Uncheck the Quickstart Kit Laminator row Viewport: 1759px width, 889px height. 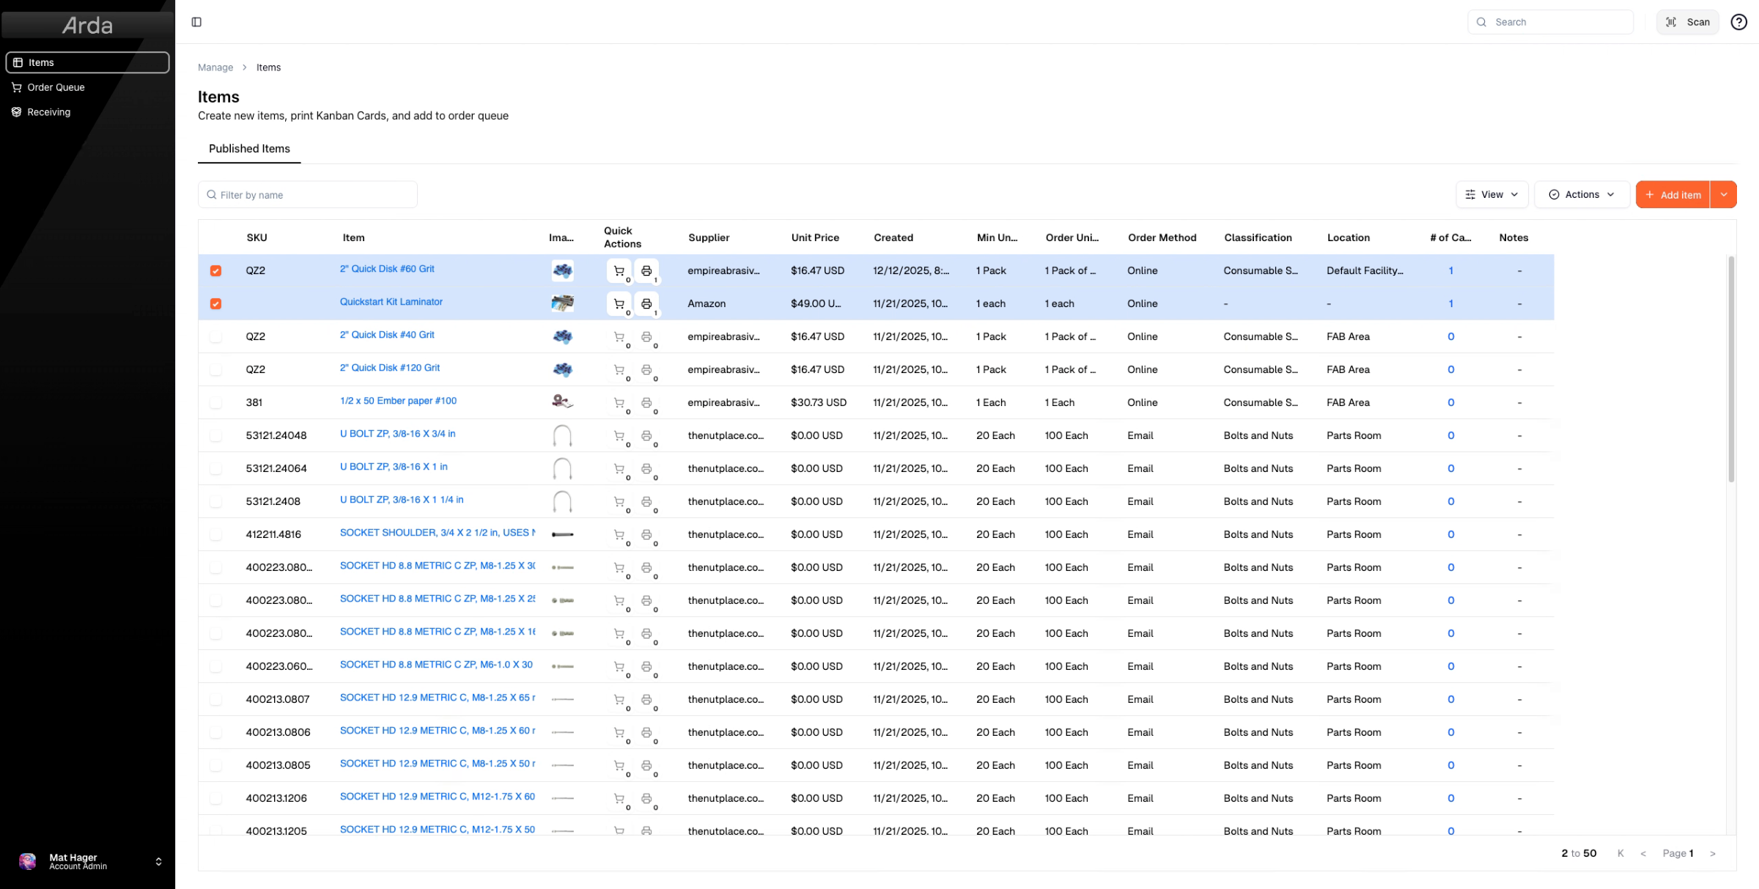[x=215, y=303]
